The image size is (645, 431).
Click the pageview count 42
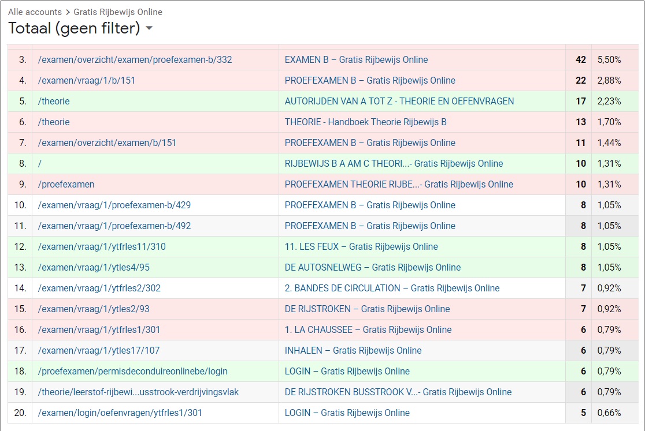click(581, 59)
